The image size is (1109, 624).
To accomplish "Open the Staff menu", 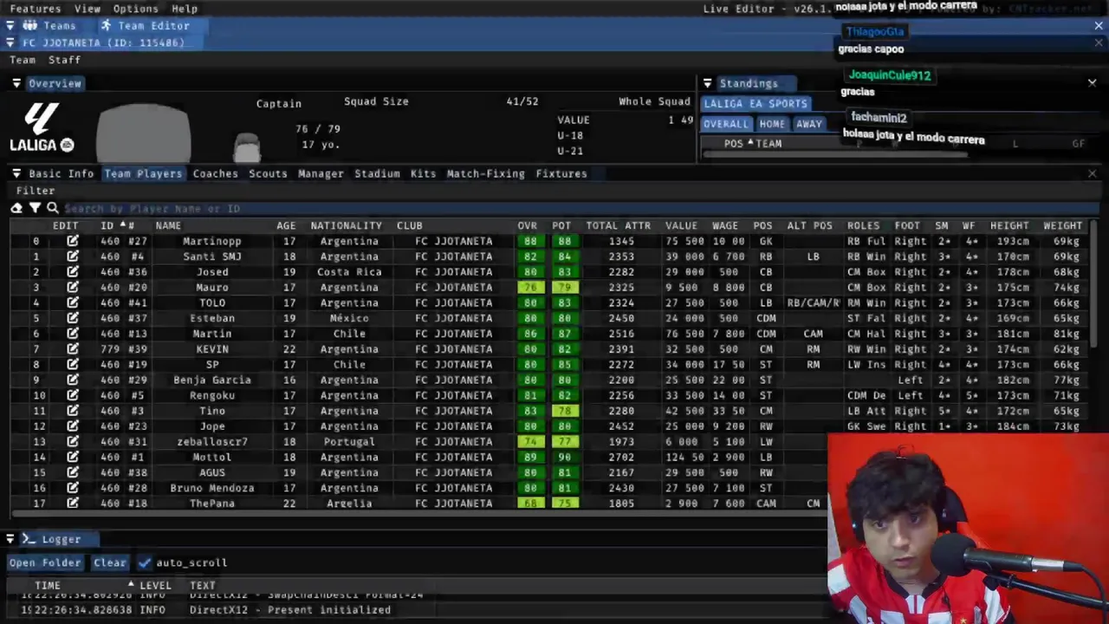I will tap(64, 60).
